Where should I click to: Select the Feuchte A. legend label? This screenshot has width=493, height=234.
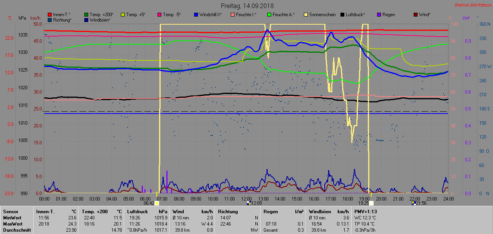(x=283, y=15)
